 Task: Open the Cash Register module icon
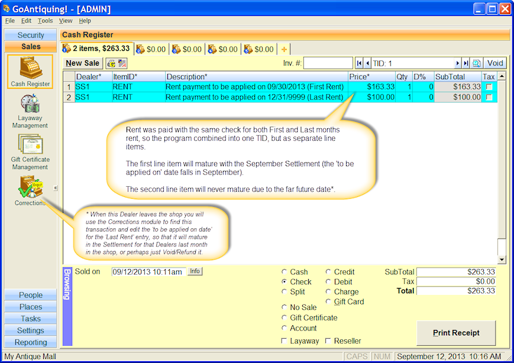coord(30,72)
